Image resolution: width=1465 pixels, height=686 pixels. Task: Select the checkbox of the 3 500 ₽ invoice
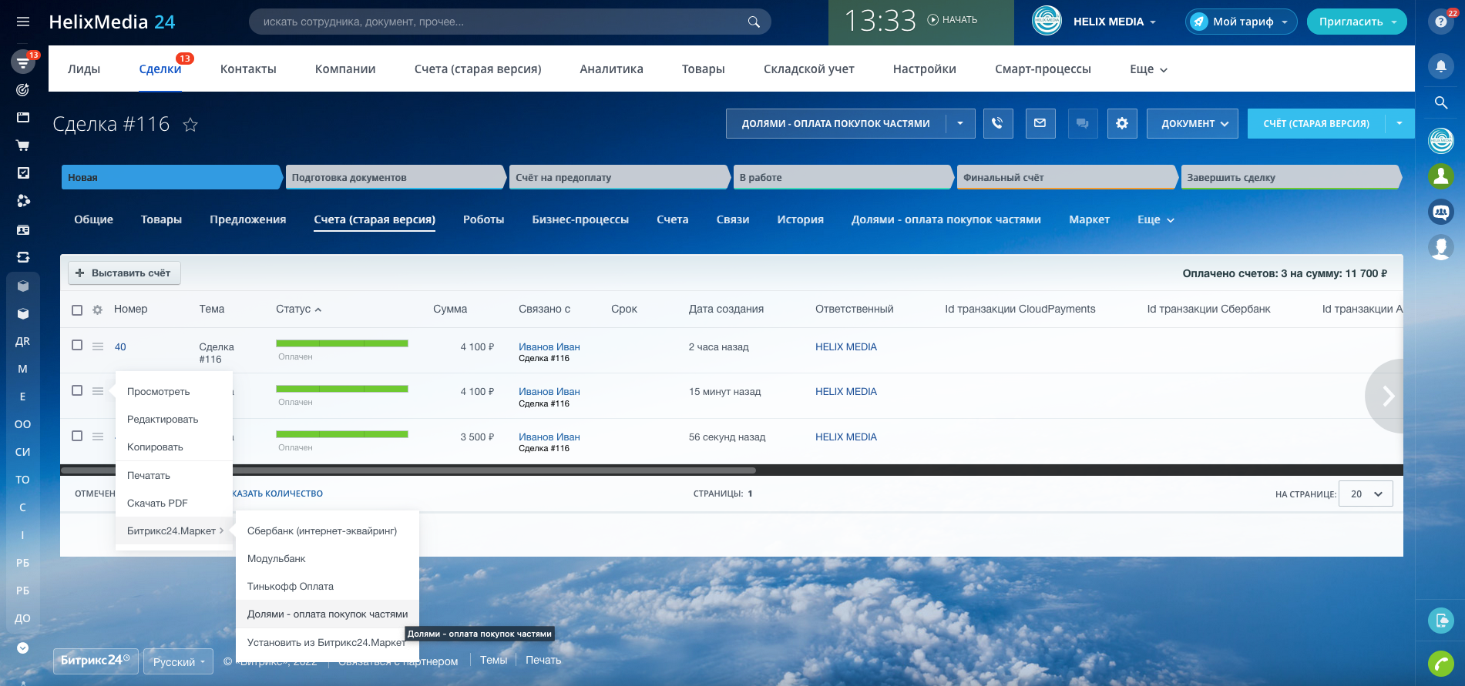point(77,436)
